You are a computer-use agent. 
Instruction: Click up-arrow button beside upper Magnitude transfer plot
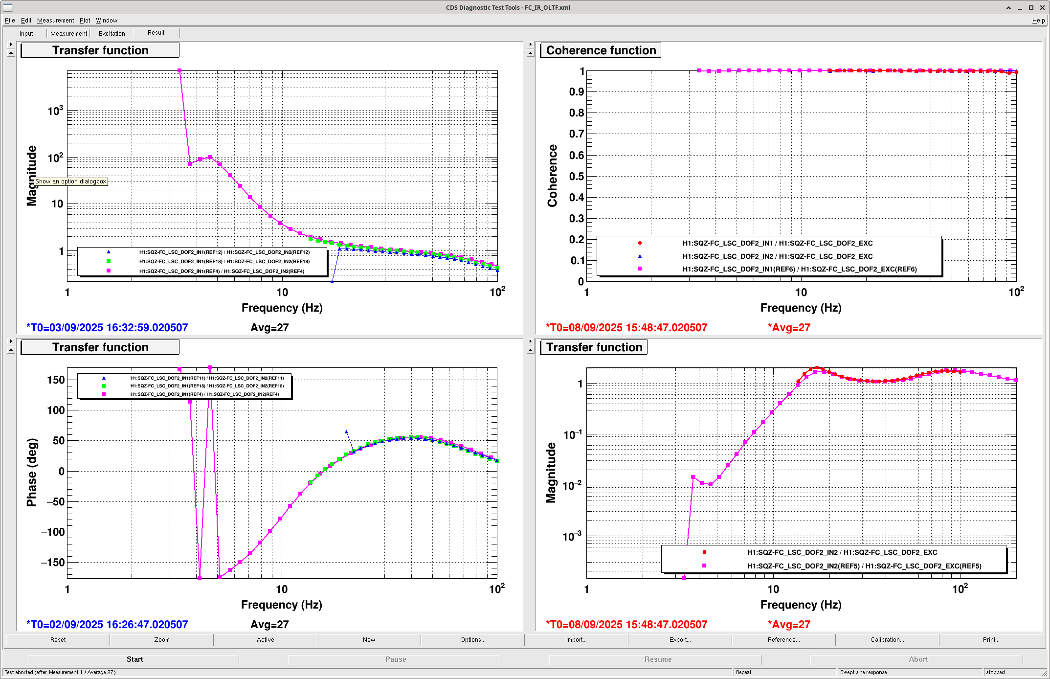pos(11,53)
